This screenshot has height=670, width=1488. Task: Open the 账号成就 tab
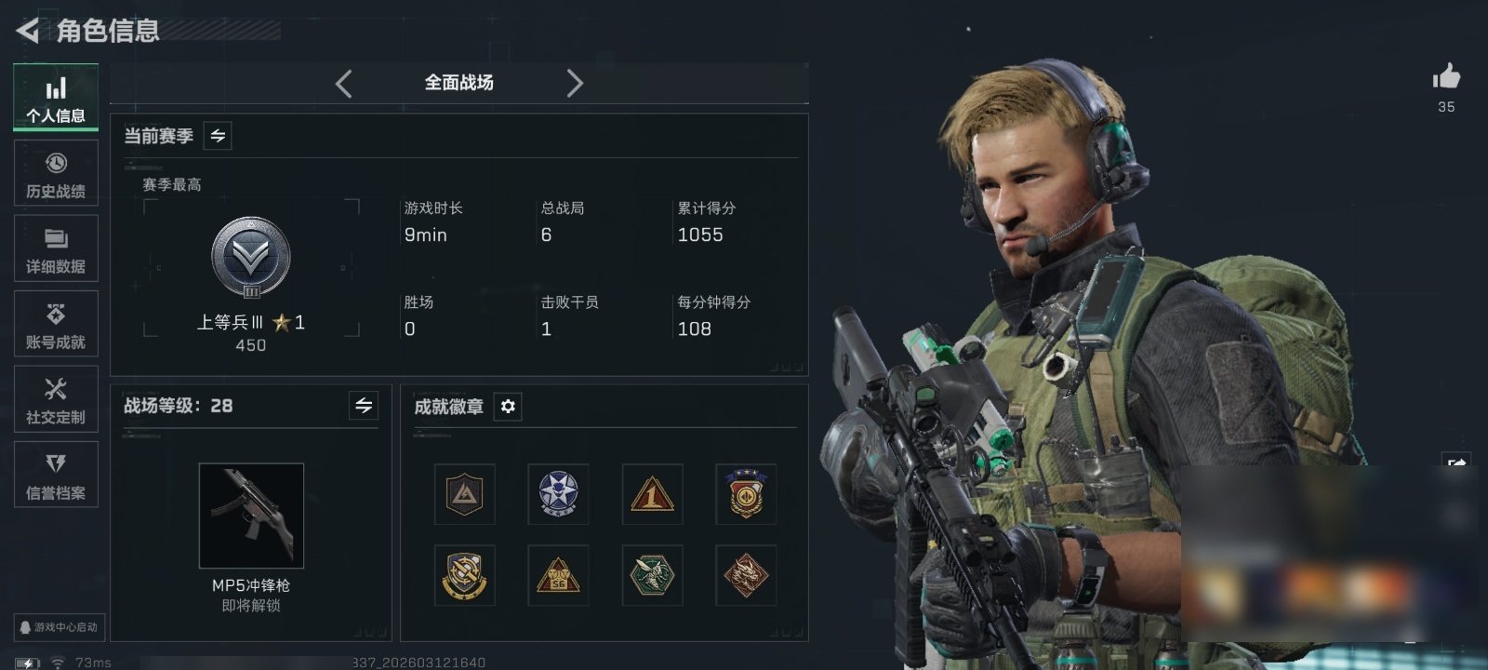click(56, 324)
